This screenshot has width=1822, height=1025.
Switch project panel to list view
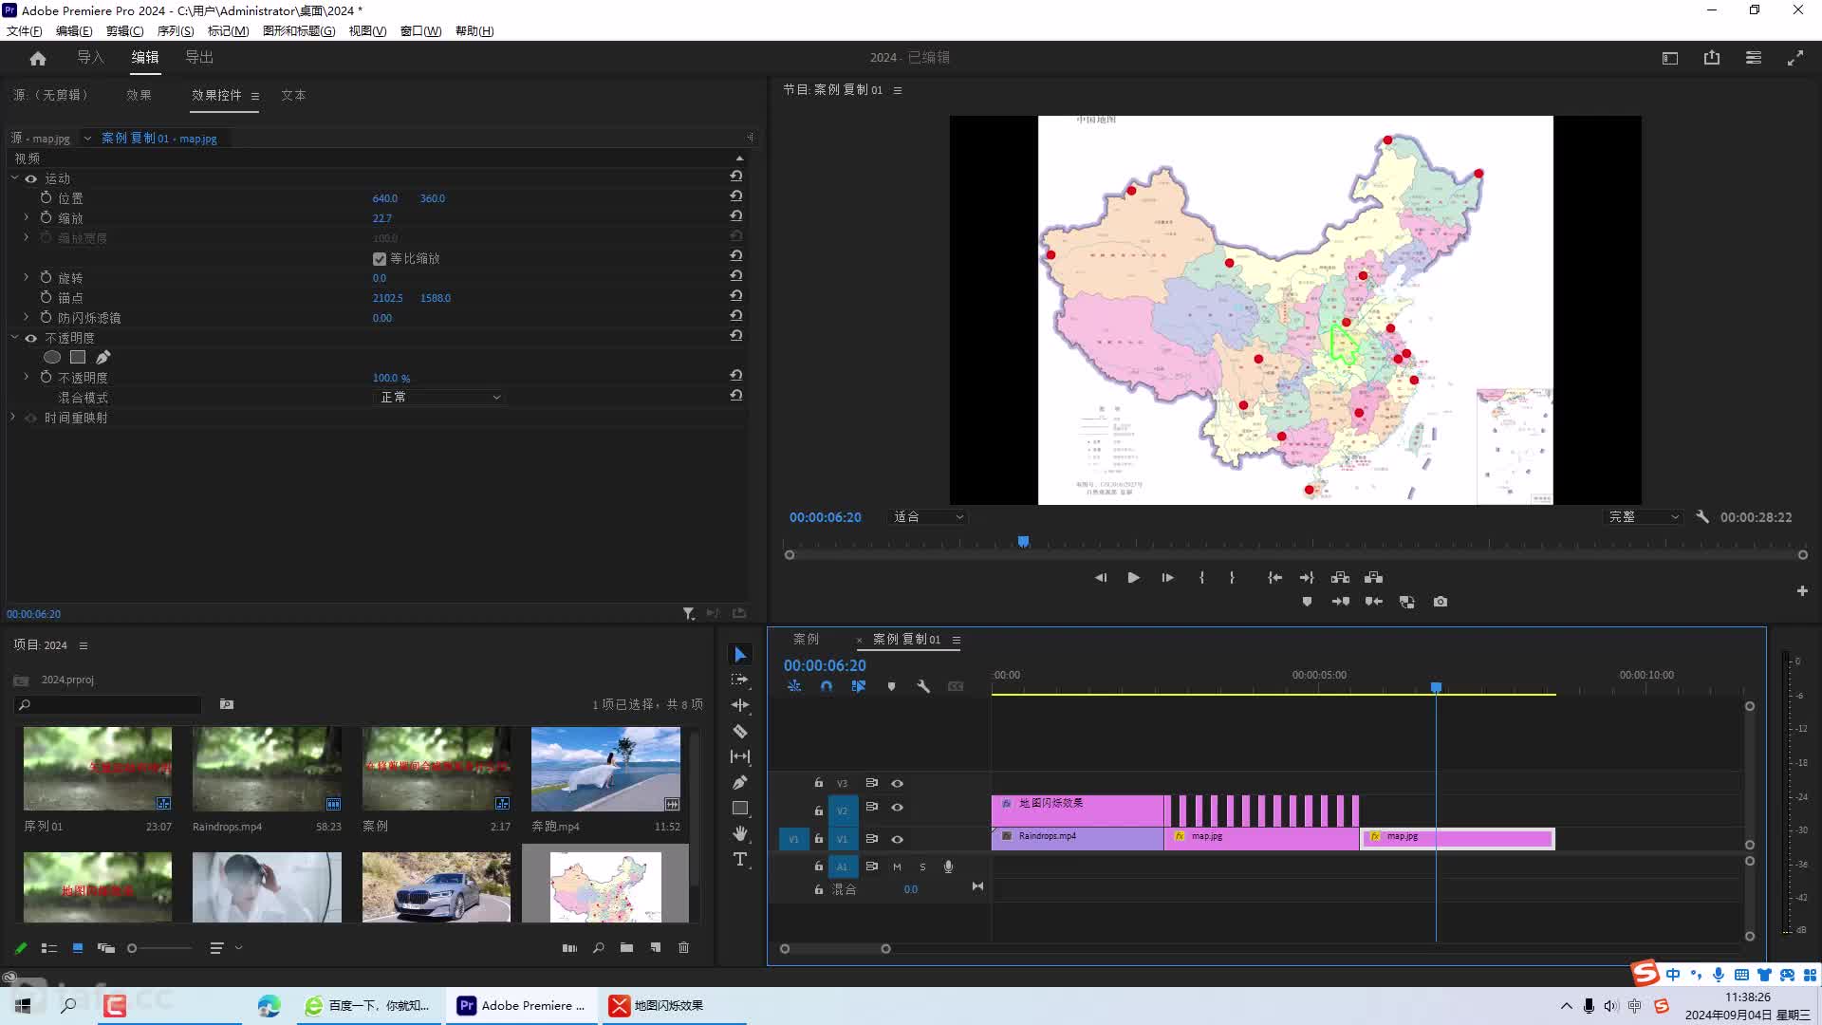pyautogui.click(x=49, y=948)
